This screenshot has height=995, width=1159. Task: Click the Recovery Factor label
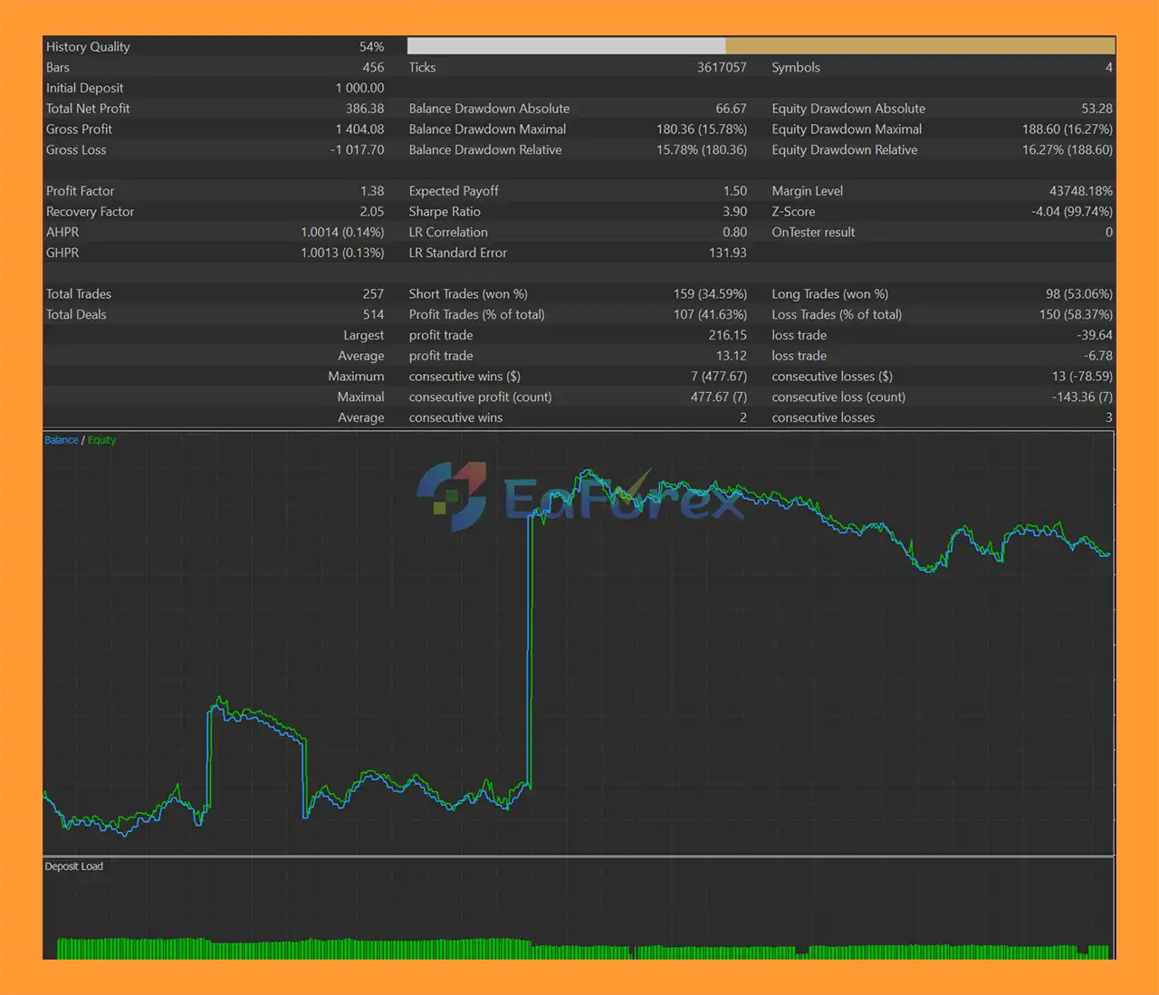tap(90, 212)
